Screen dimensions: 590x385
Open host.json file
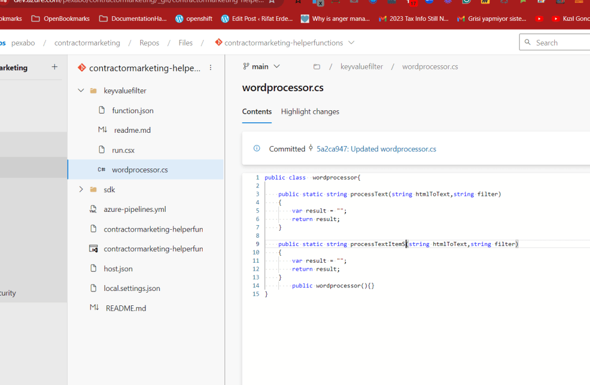pos(118,269)
